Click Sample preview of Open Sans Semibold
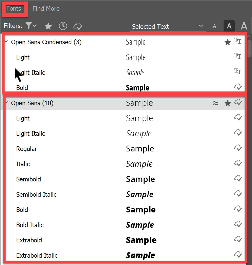 (140, 179)
